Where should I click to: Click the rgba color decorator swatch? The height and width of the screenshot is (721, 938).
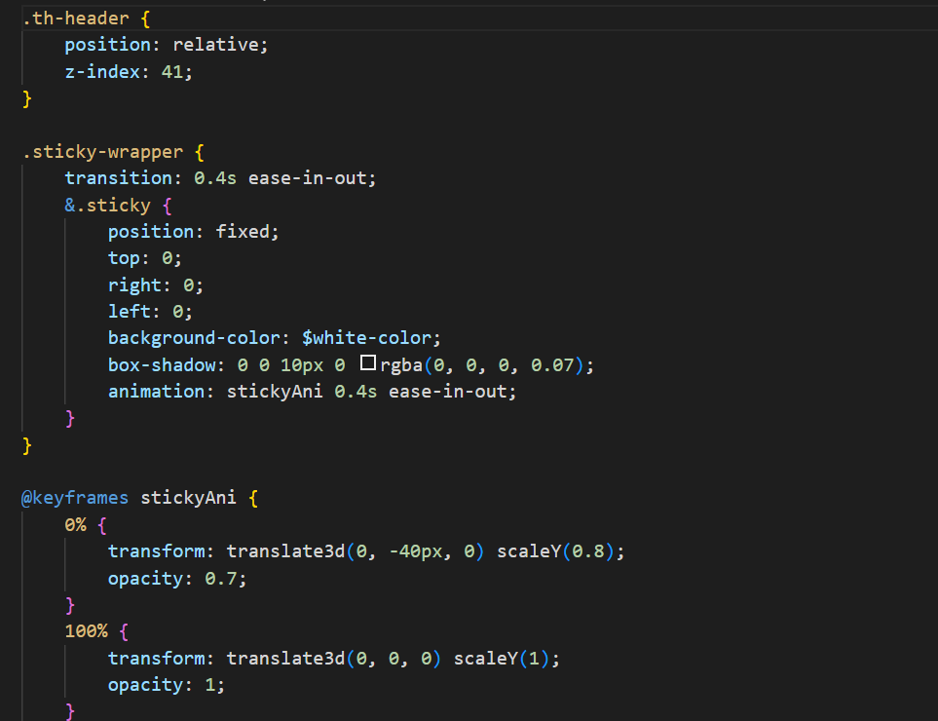tap(367, 363)
